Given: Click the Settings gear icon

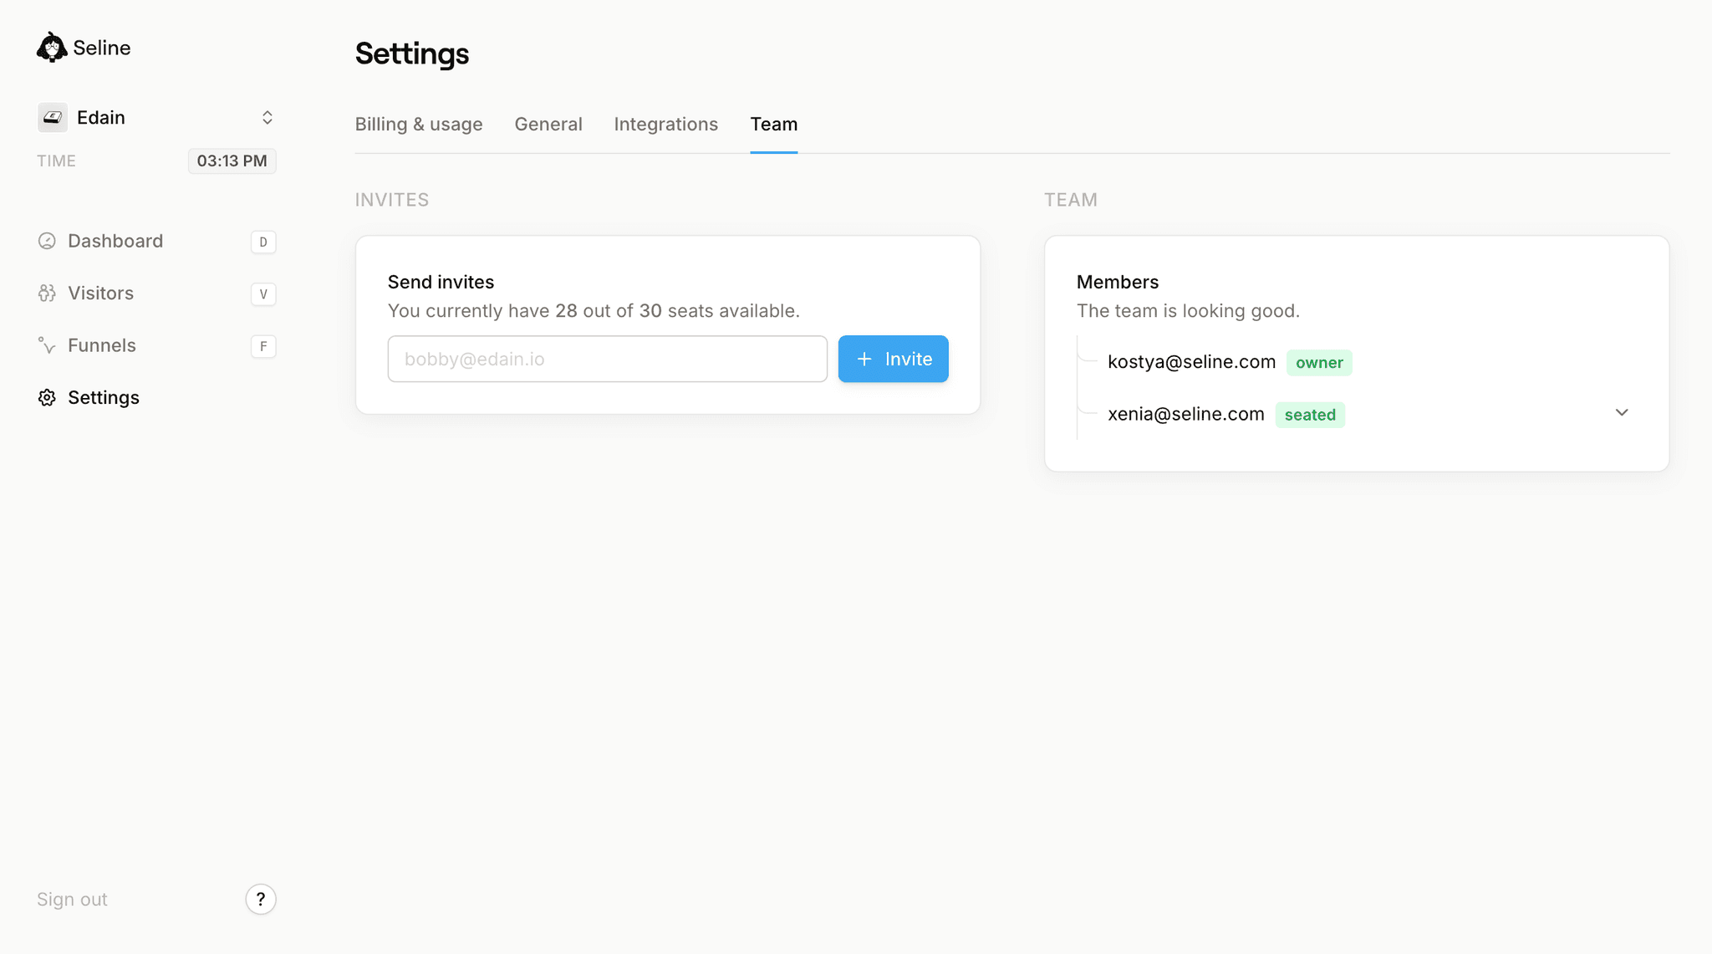Looking at the screenshot, I should pos(48,397).
